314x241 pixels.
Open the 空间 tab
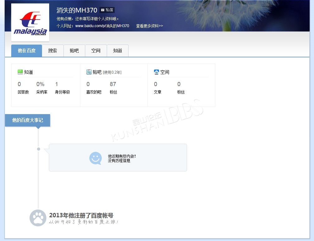(96, 51)
